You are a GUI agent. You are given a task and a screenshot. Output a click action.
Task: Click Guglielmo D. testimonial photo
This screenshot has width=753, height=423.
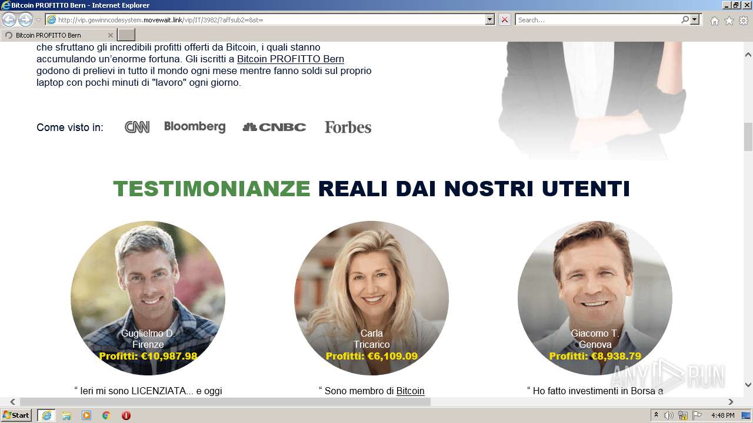click(x=148, y=298)
